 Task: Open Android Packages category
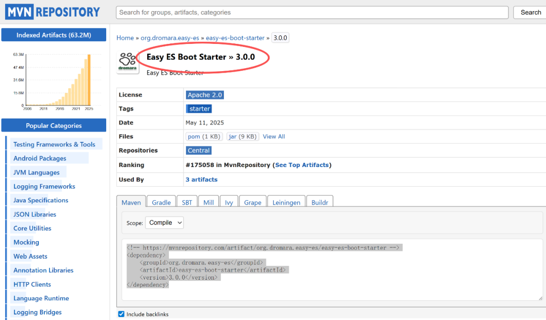40,158
